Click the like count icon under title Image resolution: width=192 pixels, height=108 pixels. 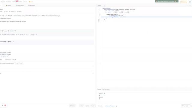pos(1,12)
